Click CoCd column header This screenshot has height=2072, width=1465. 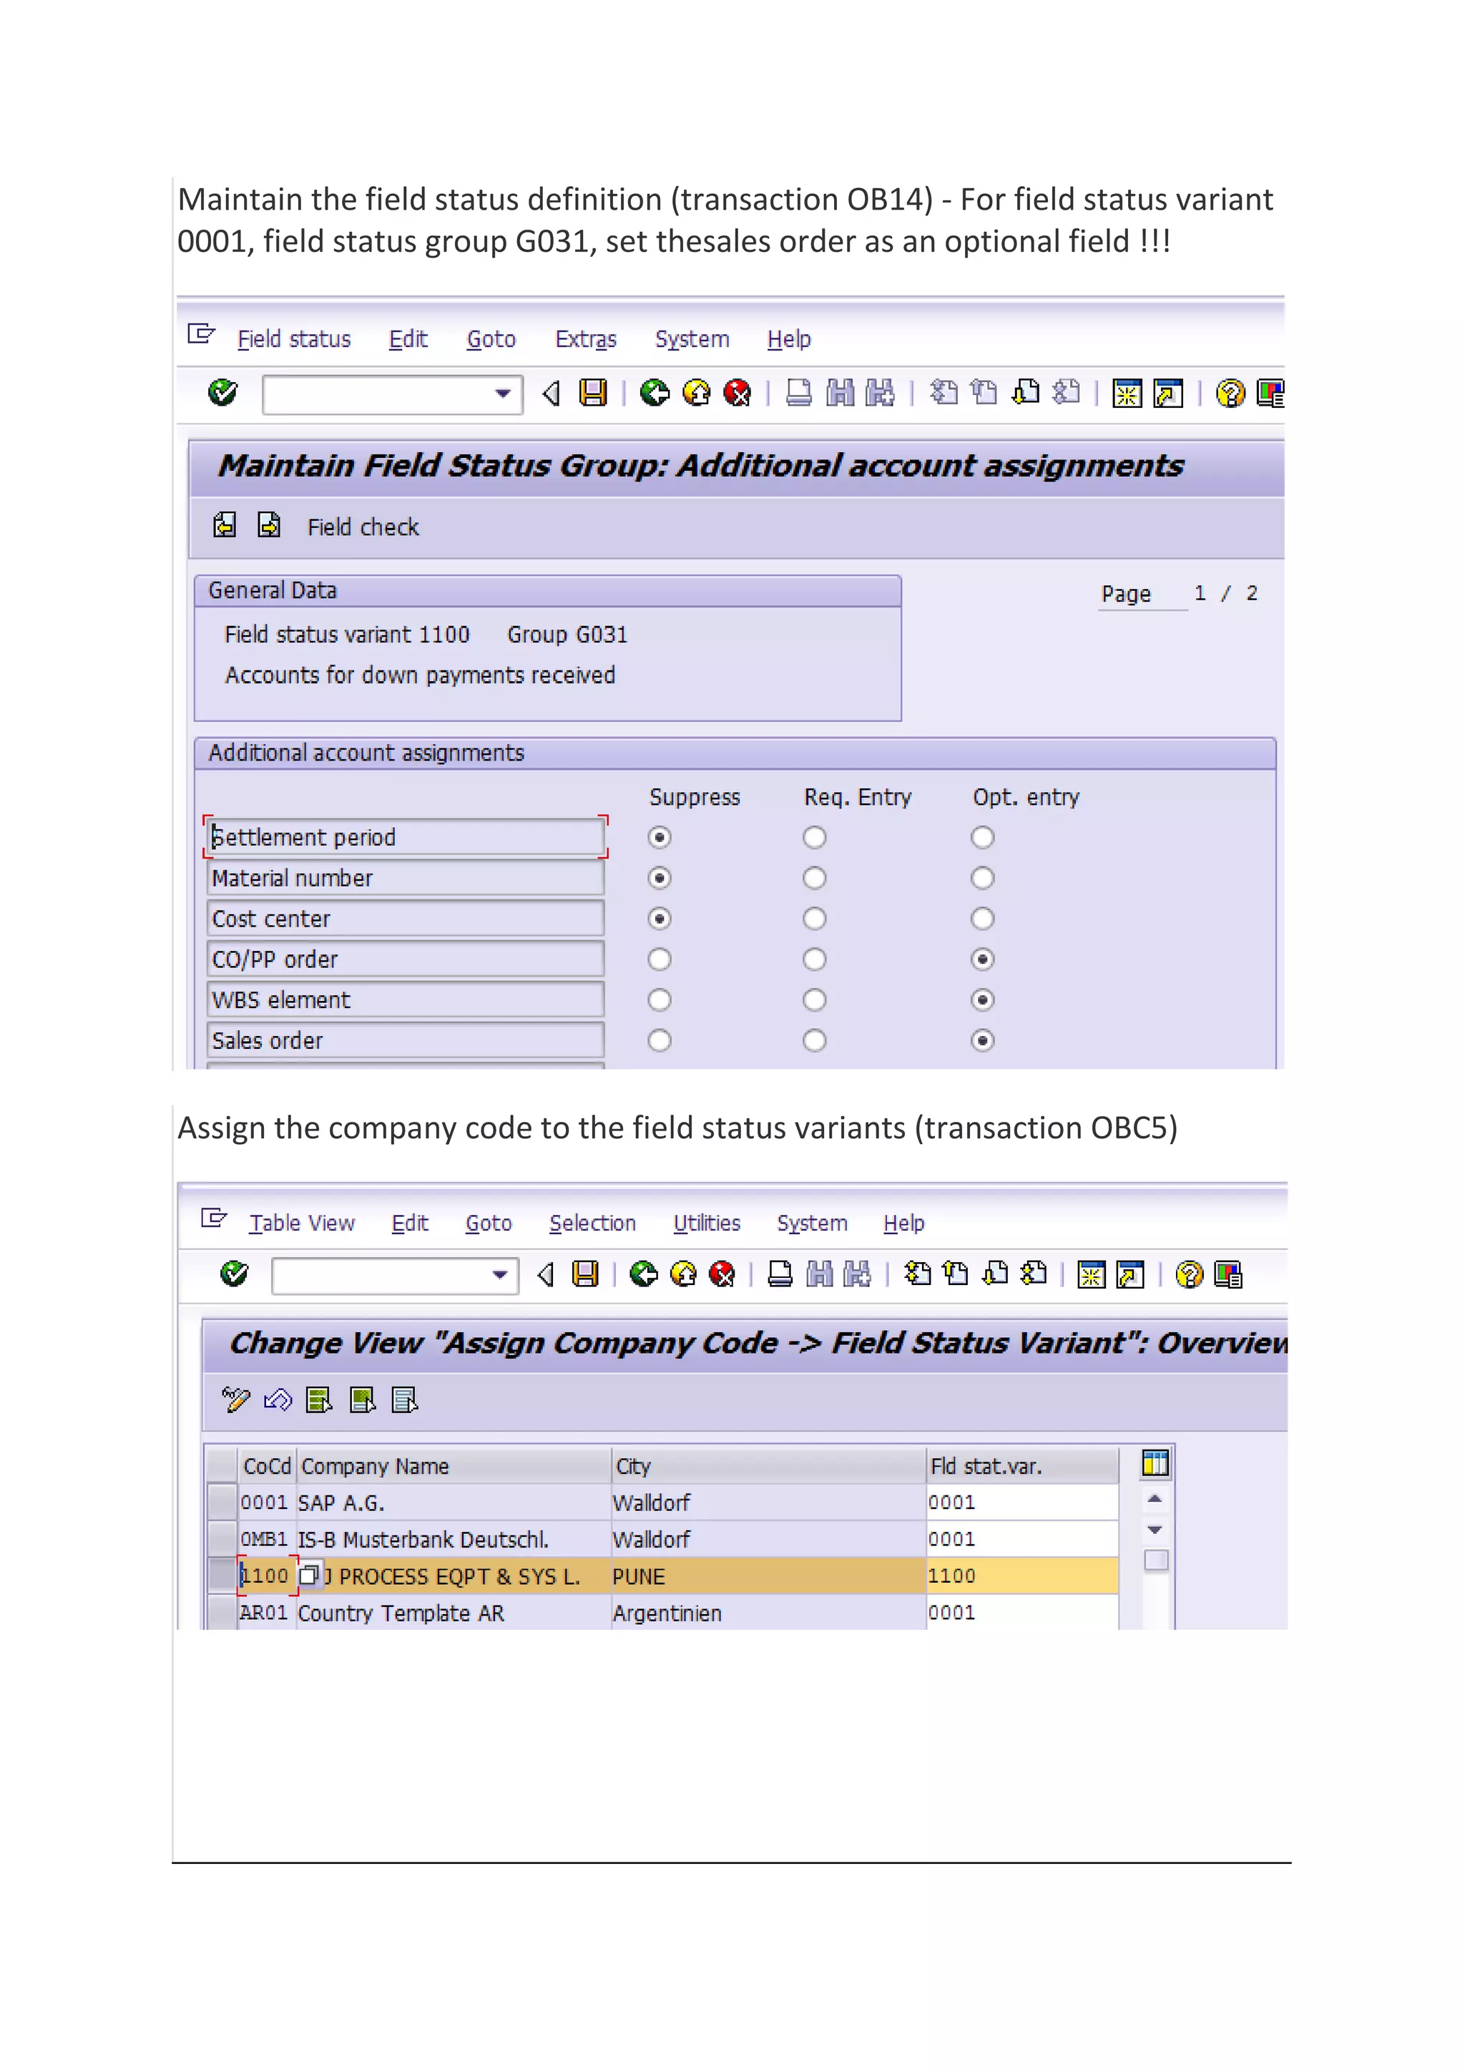click(267, 1465)
